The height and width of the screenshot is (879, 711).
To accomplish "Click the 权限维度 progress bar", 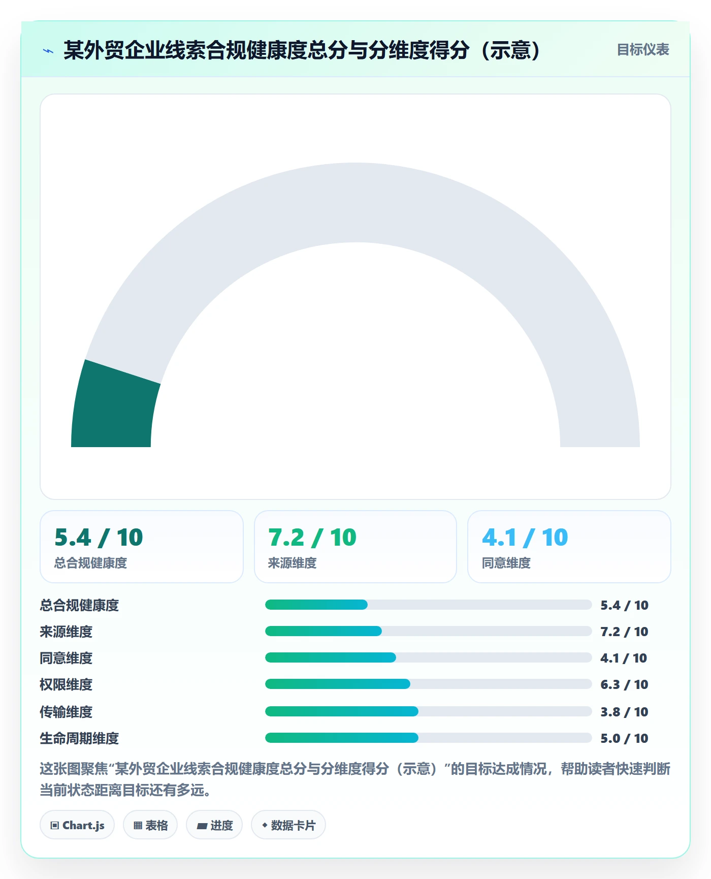I will coord(428,684).
